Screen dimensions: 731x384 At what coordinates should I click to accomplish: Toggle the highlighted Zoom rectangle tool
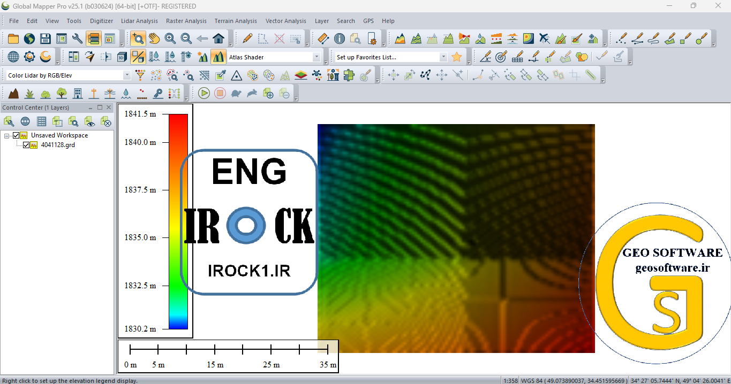pos(138,39)
